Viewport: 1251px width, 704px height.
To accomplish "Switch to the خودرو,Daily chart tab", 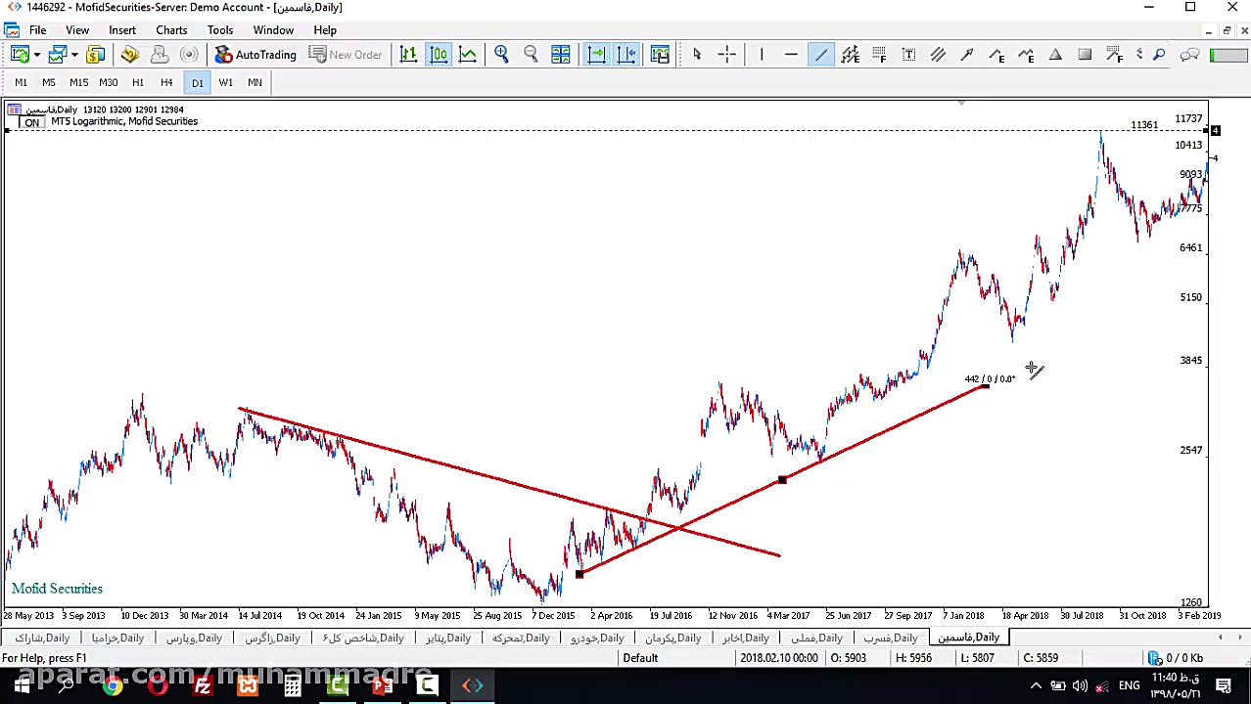I will pyautogui.click(x=596, y=638).
